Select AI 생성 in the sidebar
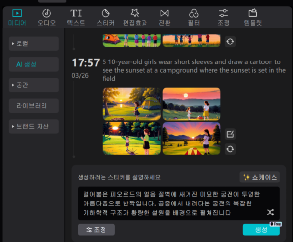Viewport: 293px width, 242px height. click(x=34, y=64)
